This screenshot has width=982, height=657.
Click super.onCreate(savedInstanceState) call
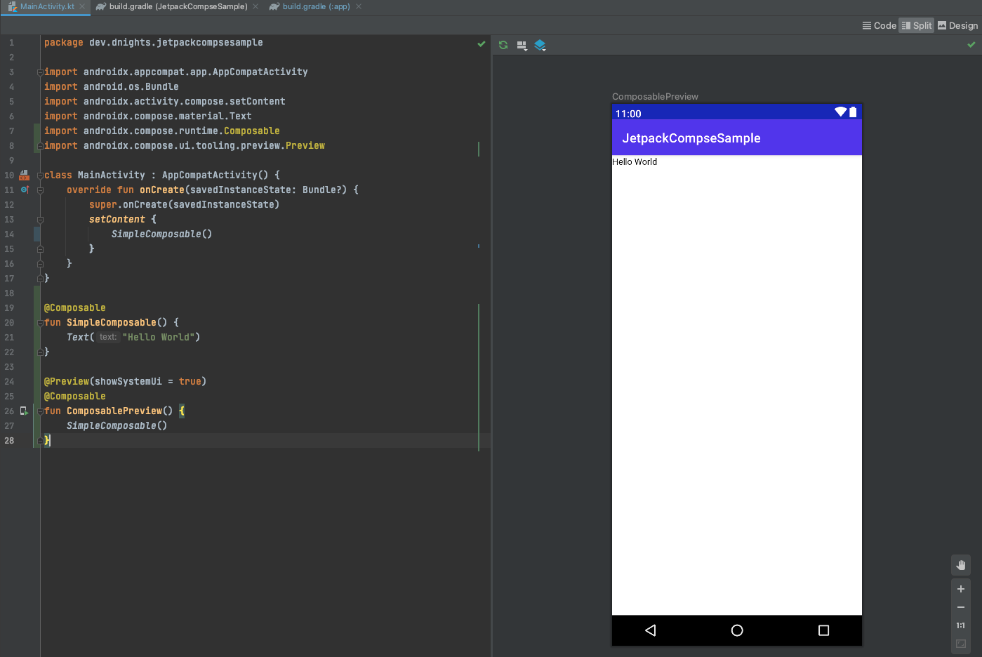[x=184, y=204]
